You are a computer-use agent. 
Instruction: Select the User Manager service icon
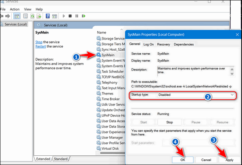99,137
